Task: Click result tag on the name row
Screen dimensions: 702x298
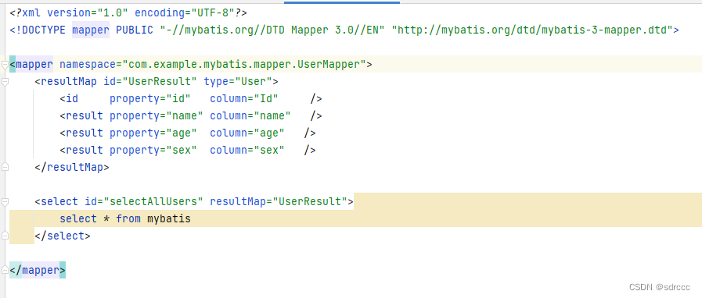Action: pyautogui.click(x=85, y=116)
